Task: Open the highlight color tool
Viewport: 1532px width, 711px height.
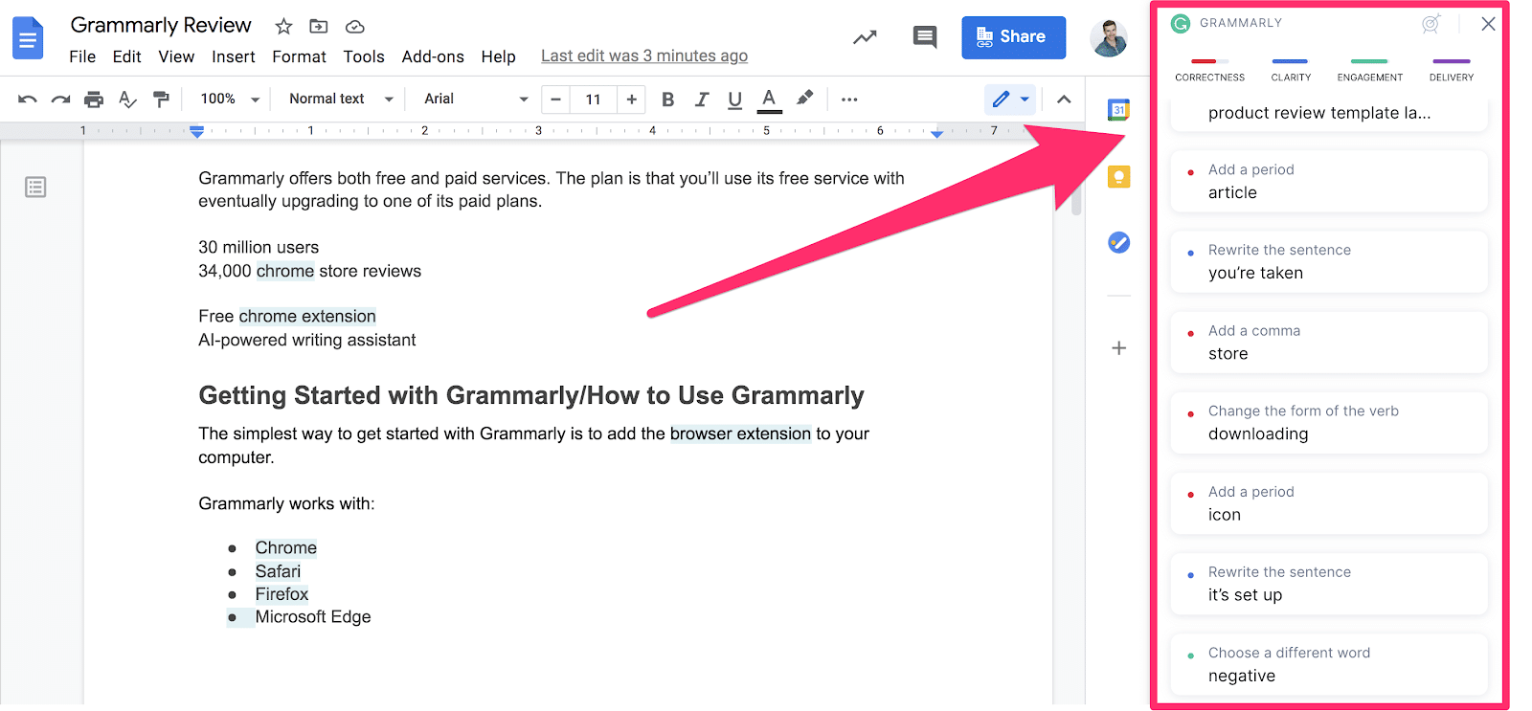Action: (x=804, y=98)
